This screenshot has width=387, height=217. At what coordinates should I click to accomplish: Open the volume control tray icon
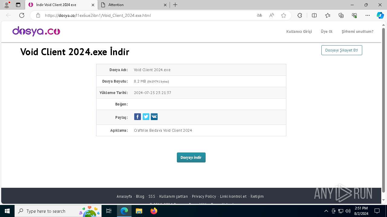pos(348,211)
